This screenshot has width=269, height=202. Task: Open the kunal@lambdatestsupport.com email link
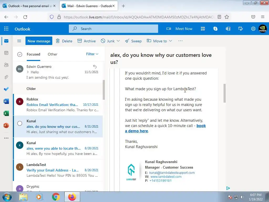point(172,173)
